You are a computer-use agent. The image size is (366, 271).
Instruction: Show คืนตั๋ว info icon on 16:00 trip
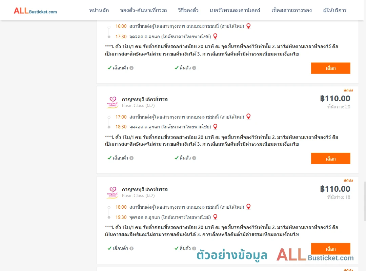click(x=194, y=68)
